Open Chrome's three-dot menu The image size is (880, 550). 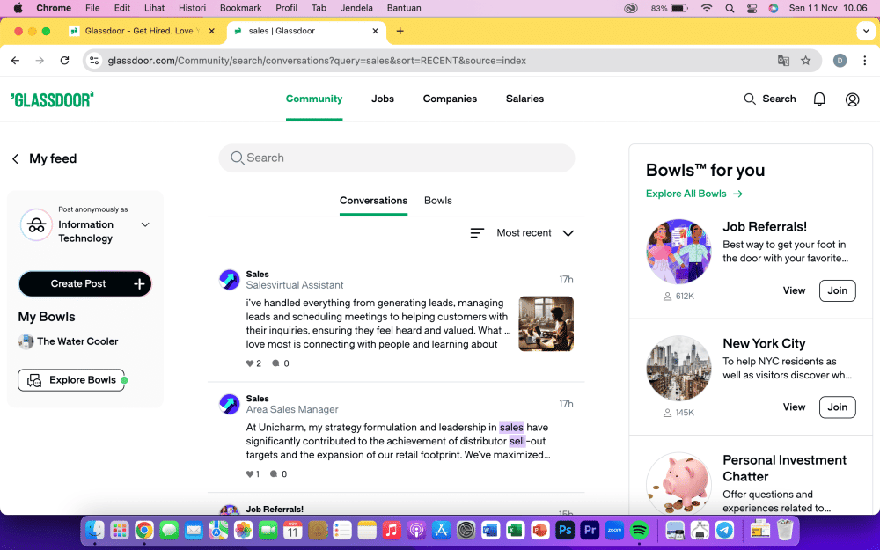865,61
